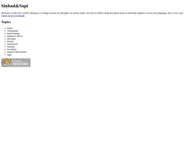Select the 'astrology' topic entry
Viewport: 188px width, 141px height.
coord(11,39)
